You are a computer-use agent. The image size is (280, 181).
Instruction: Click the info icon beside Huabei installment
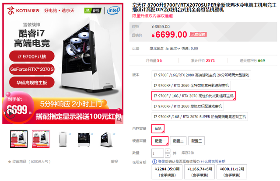click(x=154, y=161)
